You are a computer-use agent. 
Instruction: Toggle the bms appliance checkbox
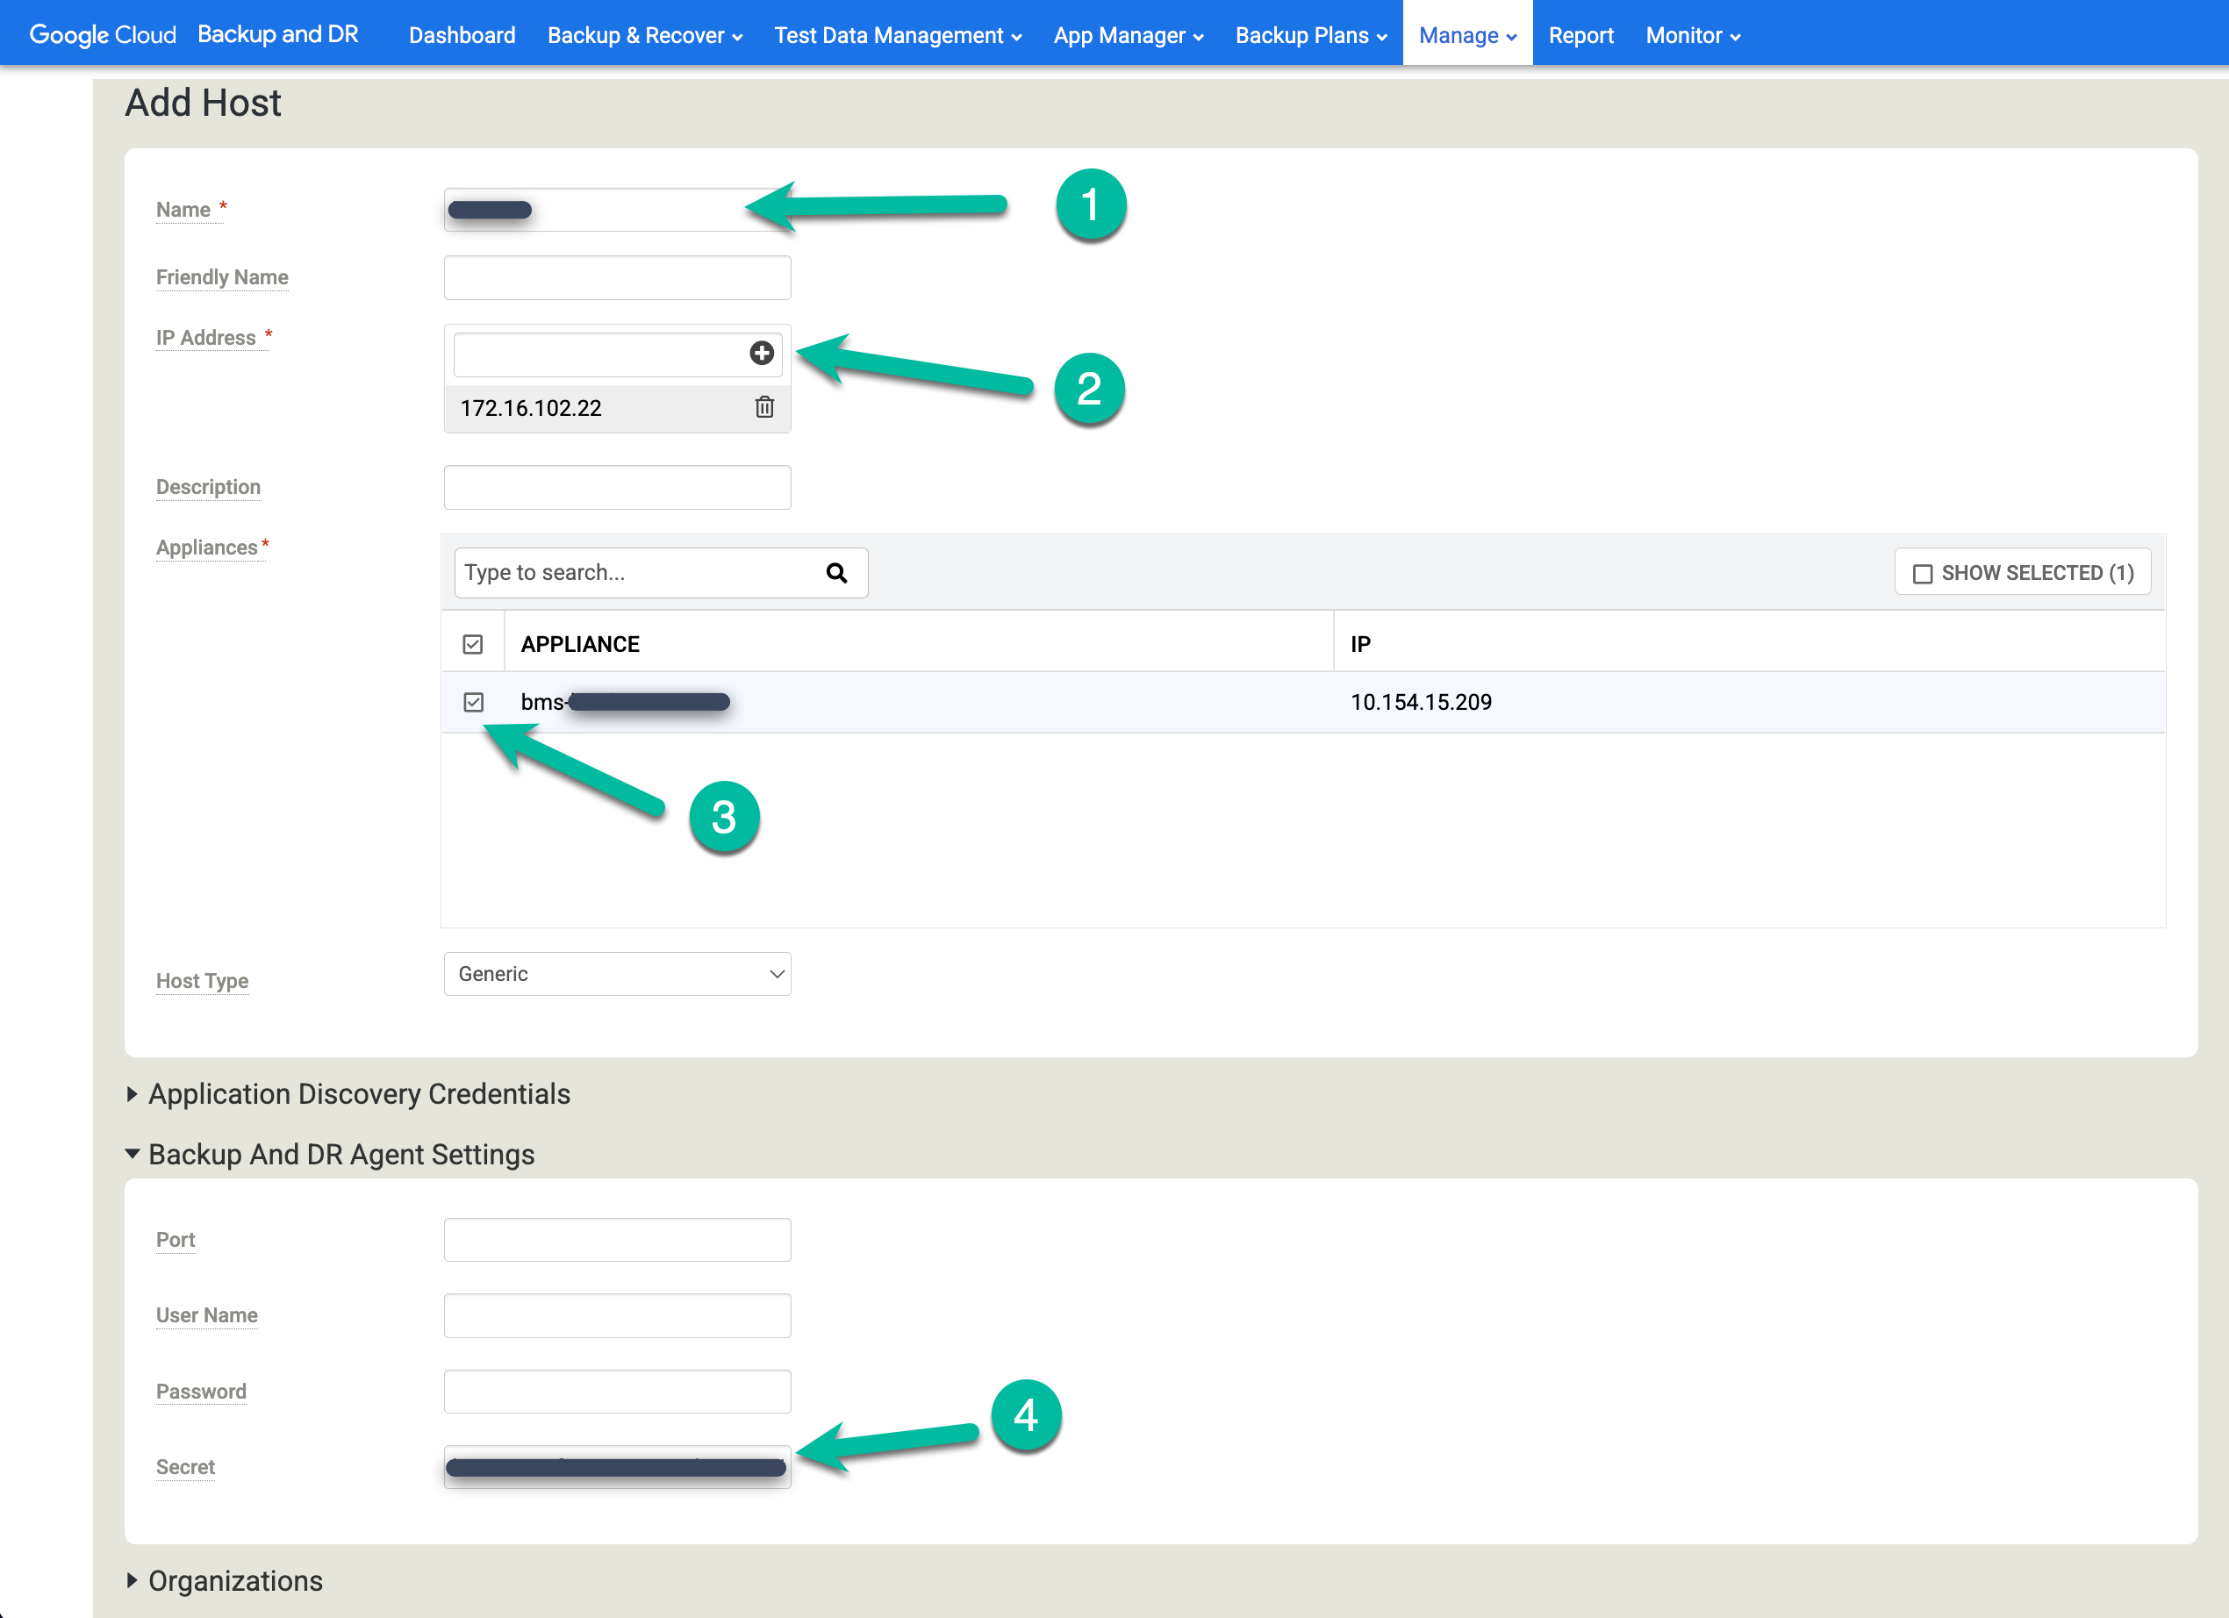click(476, 701)
